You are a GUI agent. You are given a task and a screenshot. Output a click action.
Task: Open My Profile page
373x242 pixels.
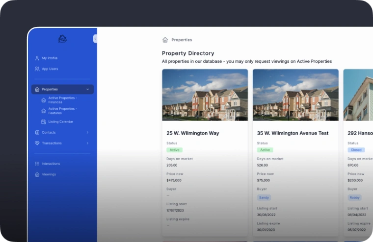click(50, 58)
